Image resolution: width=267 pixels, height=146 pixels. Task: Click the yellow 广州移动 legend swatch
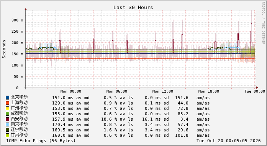click(x=8, y=108)
